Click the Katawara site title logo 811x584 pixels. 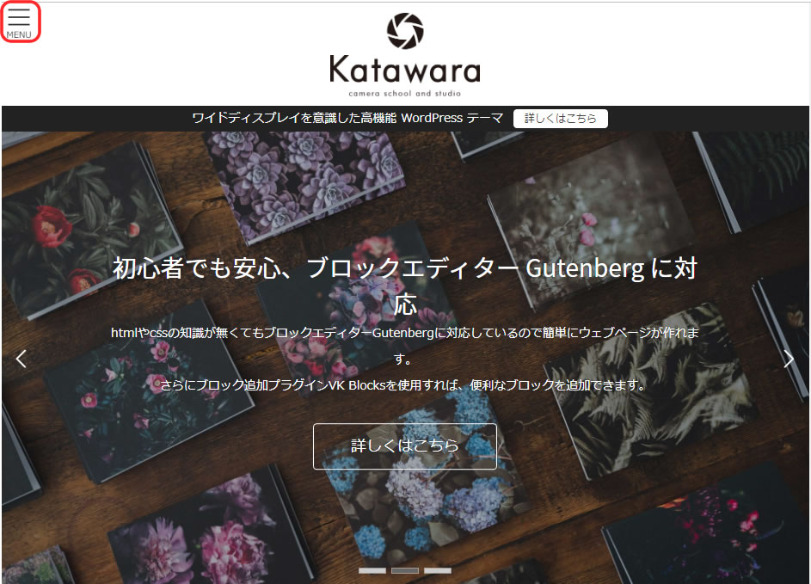click(x=405, y=70)
